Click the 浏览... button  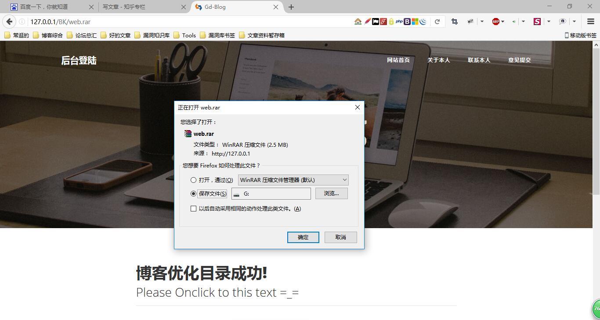331,193
